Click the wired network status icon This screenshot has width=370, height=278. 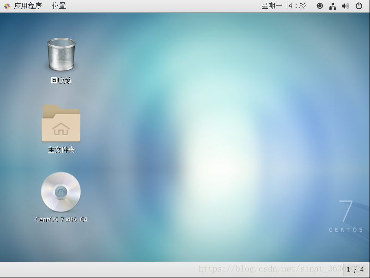coord(333,6)
